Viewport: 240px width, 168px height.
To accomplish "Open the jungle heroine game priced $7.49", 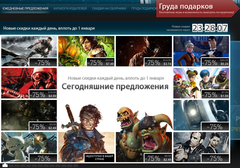I will point(86,51).
